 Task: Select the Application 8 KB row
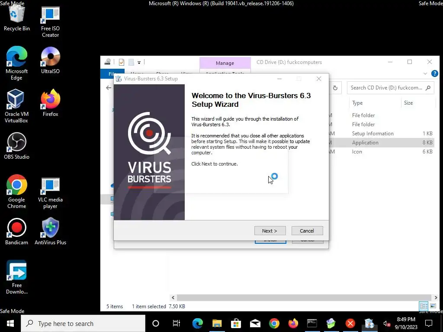coord(382,143)
